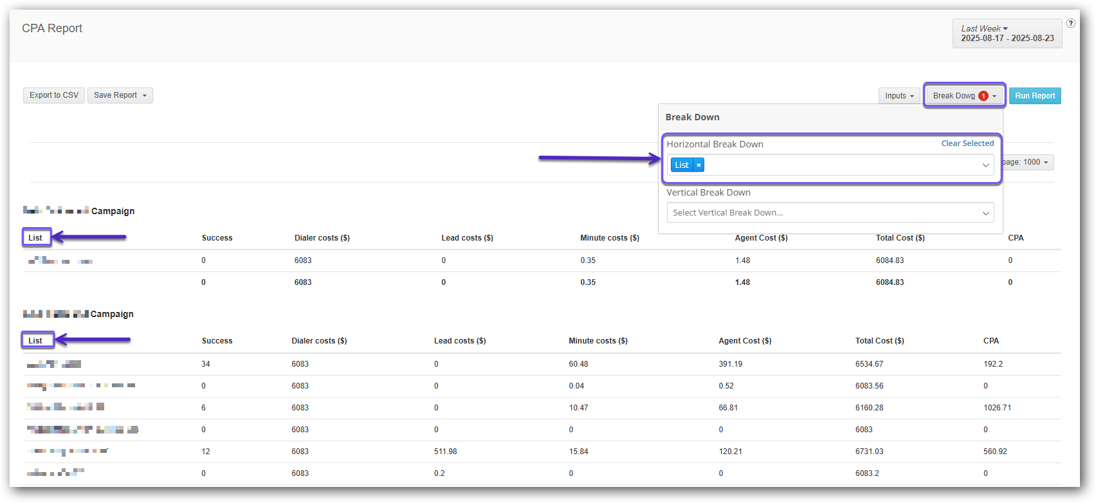Expand the Horizontal Break Down chevron
The image size is (1096, 503).
tap(985, 165)
